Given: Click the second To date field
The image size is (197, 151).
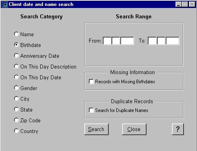Looking at the screenshot, I should (x=161, y=41).
